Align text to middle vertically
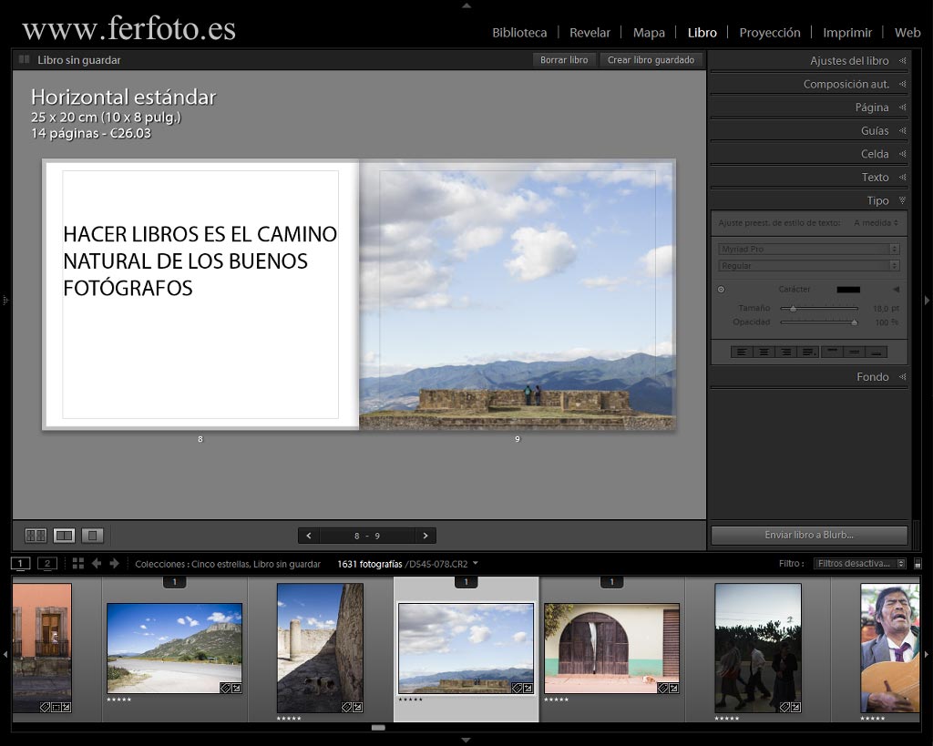Image resolution: width=933 pixels, height=746 pixels. [854, 353]
